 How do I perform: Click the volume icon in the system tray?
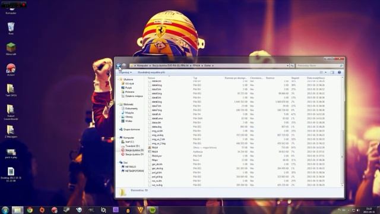357,210
